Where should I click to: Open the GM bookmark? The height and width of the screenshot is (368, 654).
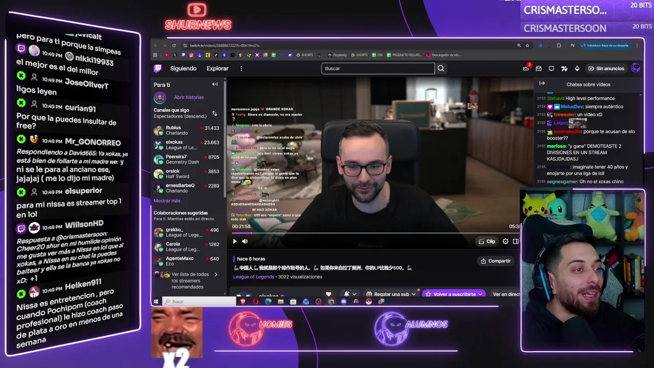377,55
